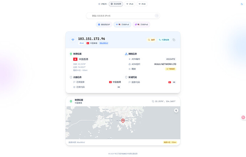Click the MaxMind source badge in the header
246x157 pixels.
pos(104,43)
